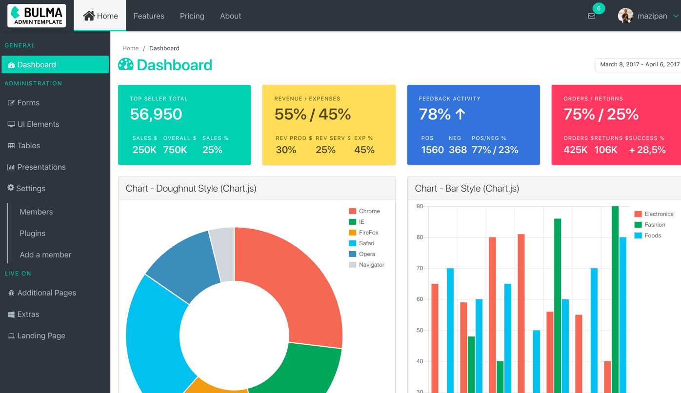Image resolution: width=681 pixels, height=393 pixels.
Task: Open Add a member submenu item
Action: [x=45, y=255]
